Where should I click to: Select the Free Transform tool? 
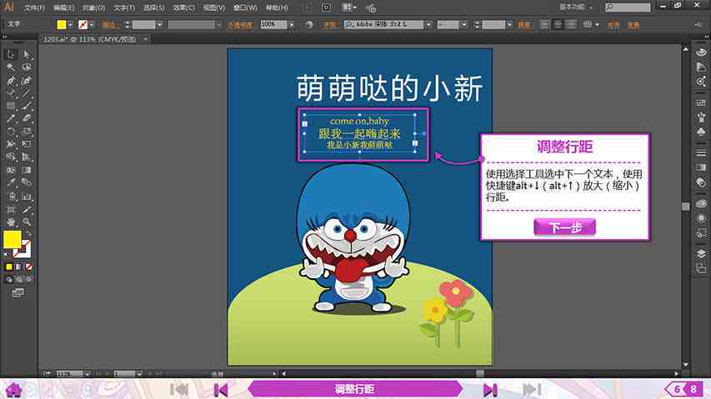(x=27, y=144)
